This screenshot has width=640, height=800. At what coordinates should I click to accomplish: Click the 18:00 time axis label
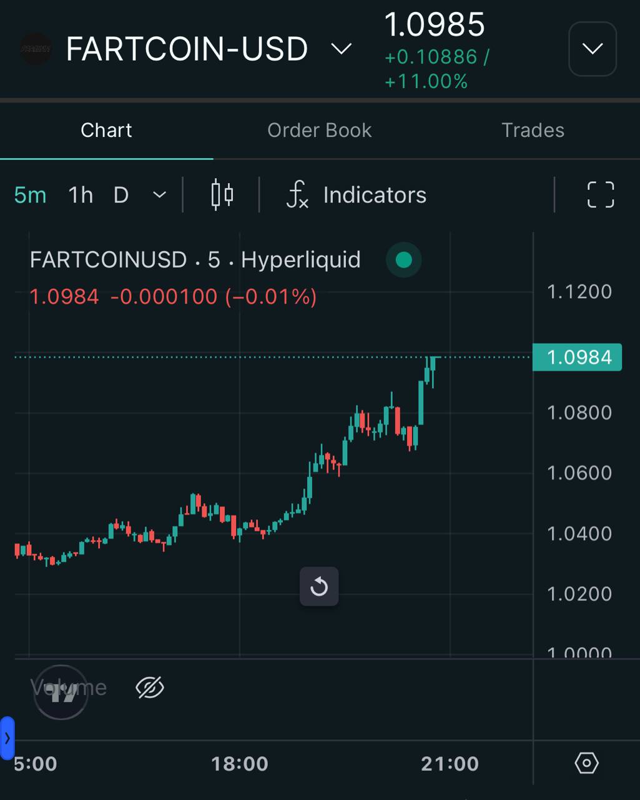point(240,764)
